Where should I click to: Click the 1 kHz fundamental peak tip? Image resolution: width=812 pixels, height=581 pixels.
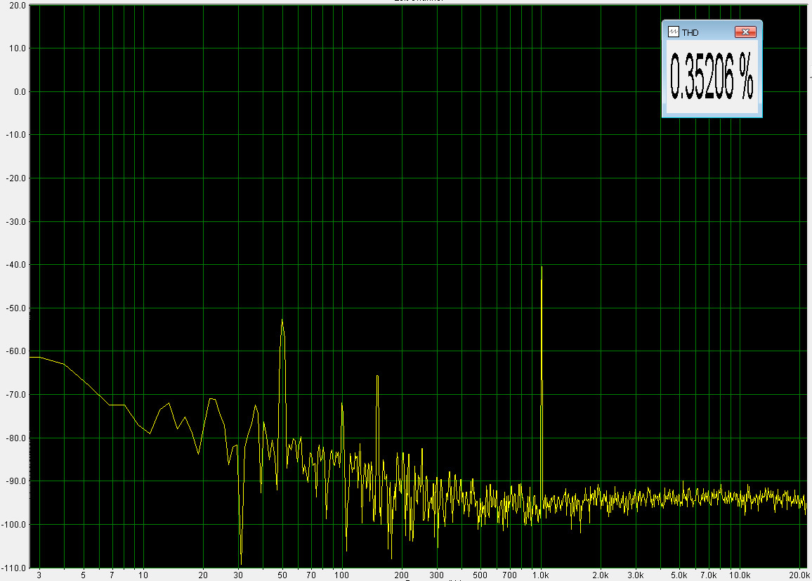click(x=542, y=267)
